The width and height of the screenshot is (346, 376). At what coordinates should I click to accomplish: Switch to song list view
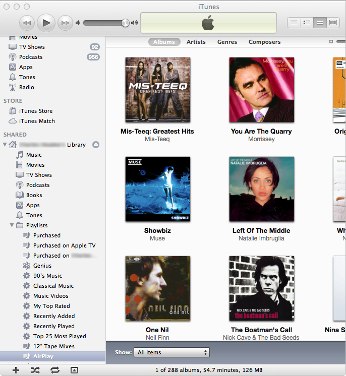coord(294,23)
